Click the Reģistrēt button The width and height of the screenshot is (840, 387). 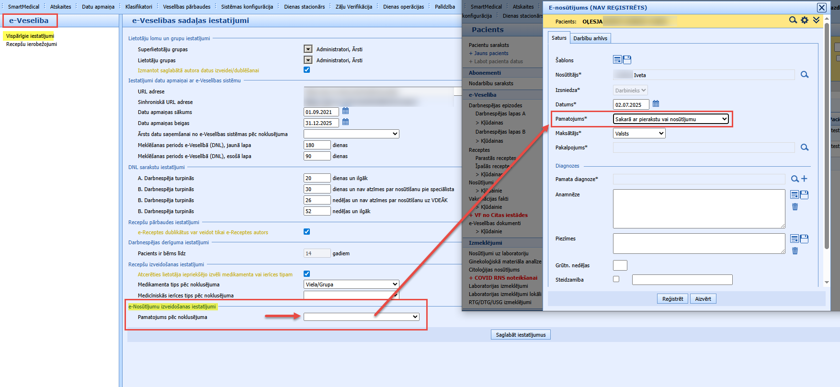coord(672,299)
